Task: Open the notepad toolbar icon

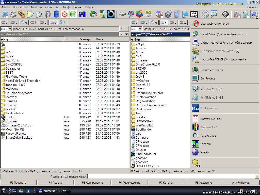Action: point(185,14)
